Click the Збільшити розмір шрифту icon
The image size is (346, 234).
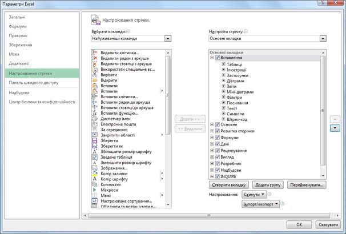pos(94,152)
